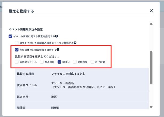
Task: Uncheck the 開催日 comparison checkbox
Action: [x=60, y=62]
